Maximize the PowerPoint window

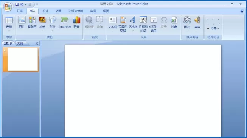click(232, 5)
